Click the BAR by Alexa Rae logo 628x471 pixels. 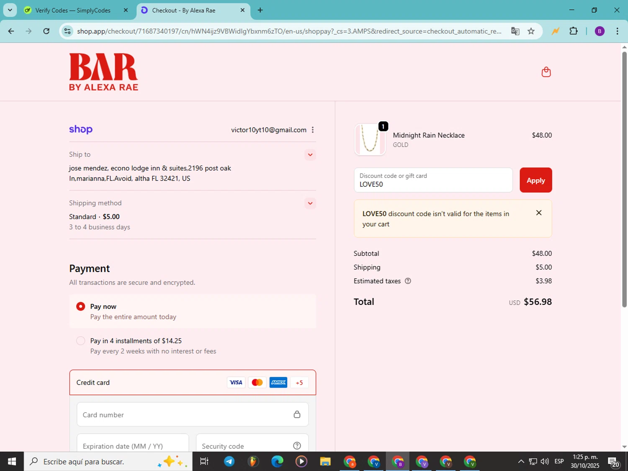pyautogui.click(x=103, y=72)
